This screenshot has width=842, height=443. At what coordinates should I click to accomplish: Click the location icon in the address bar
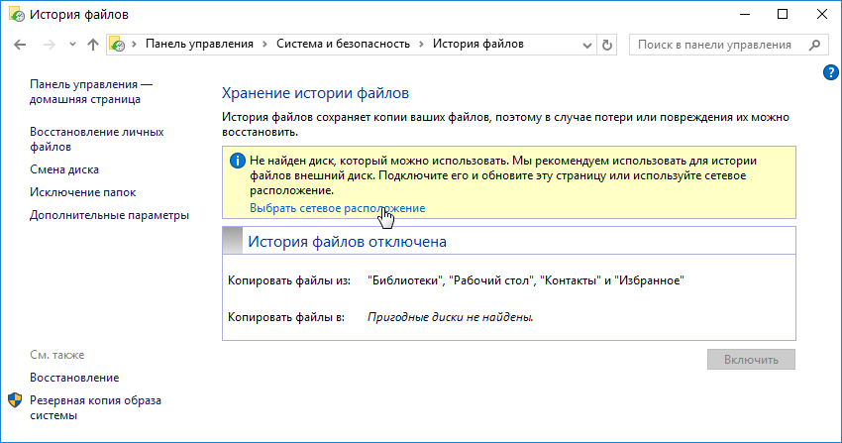pos(118,45)
